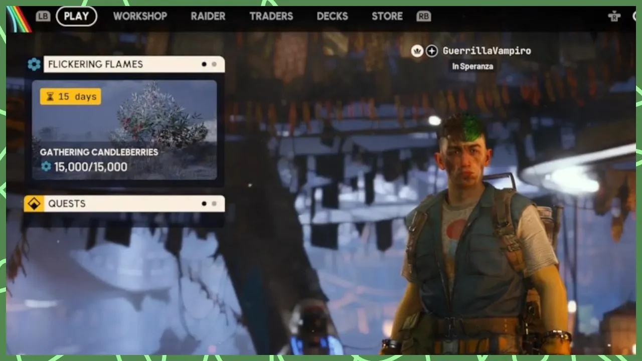This screenshot has width=642, height=361.
Task: Click the rainbow game logo
Action: point(19,19)
